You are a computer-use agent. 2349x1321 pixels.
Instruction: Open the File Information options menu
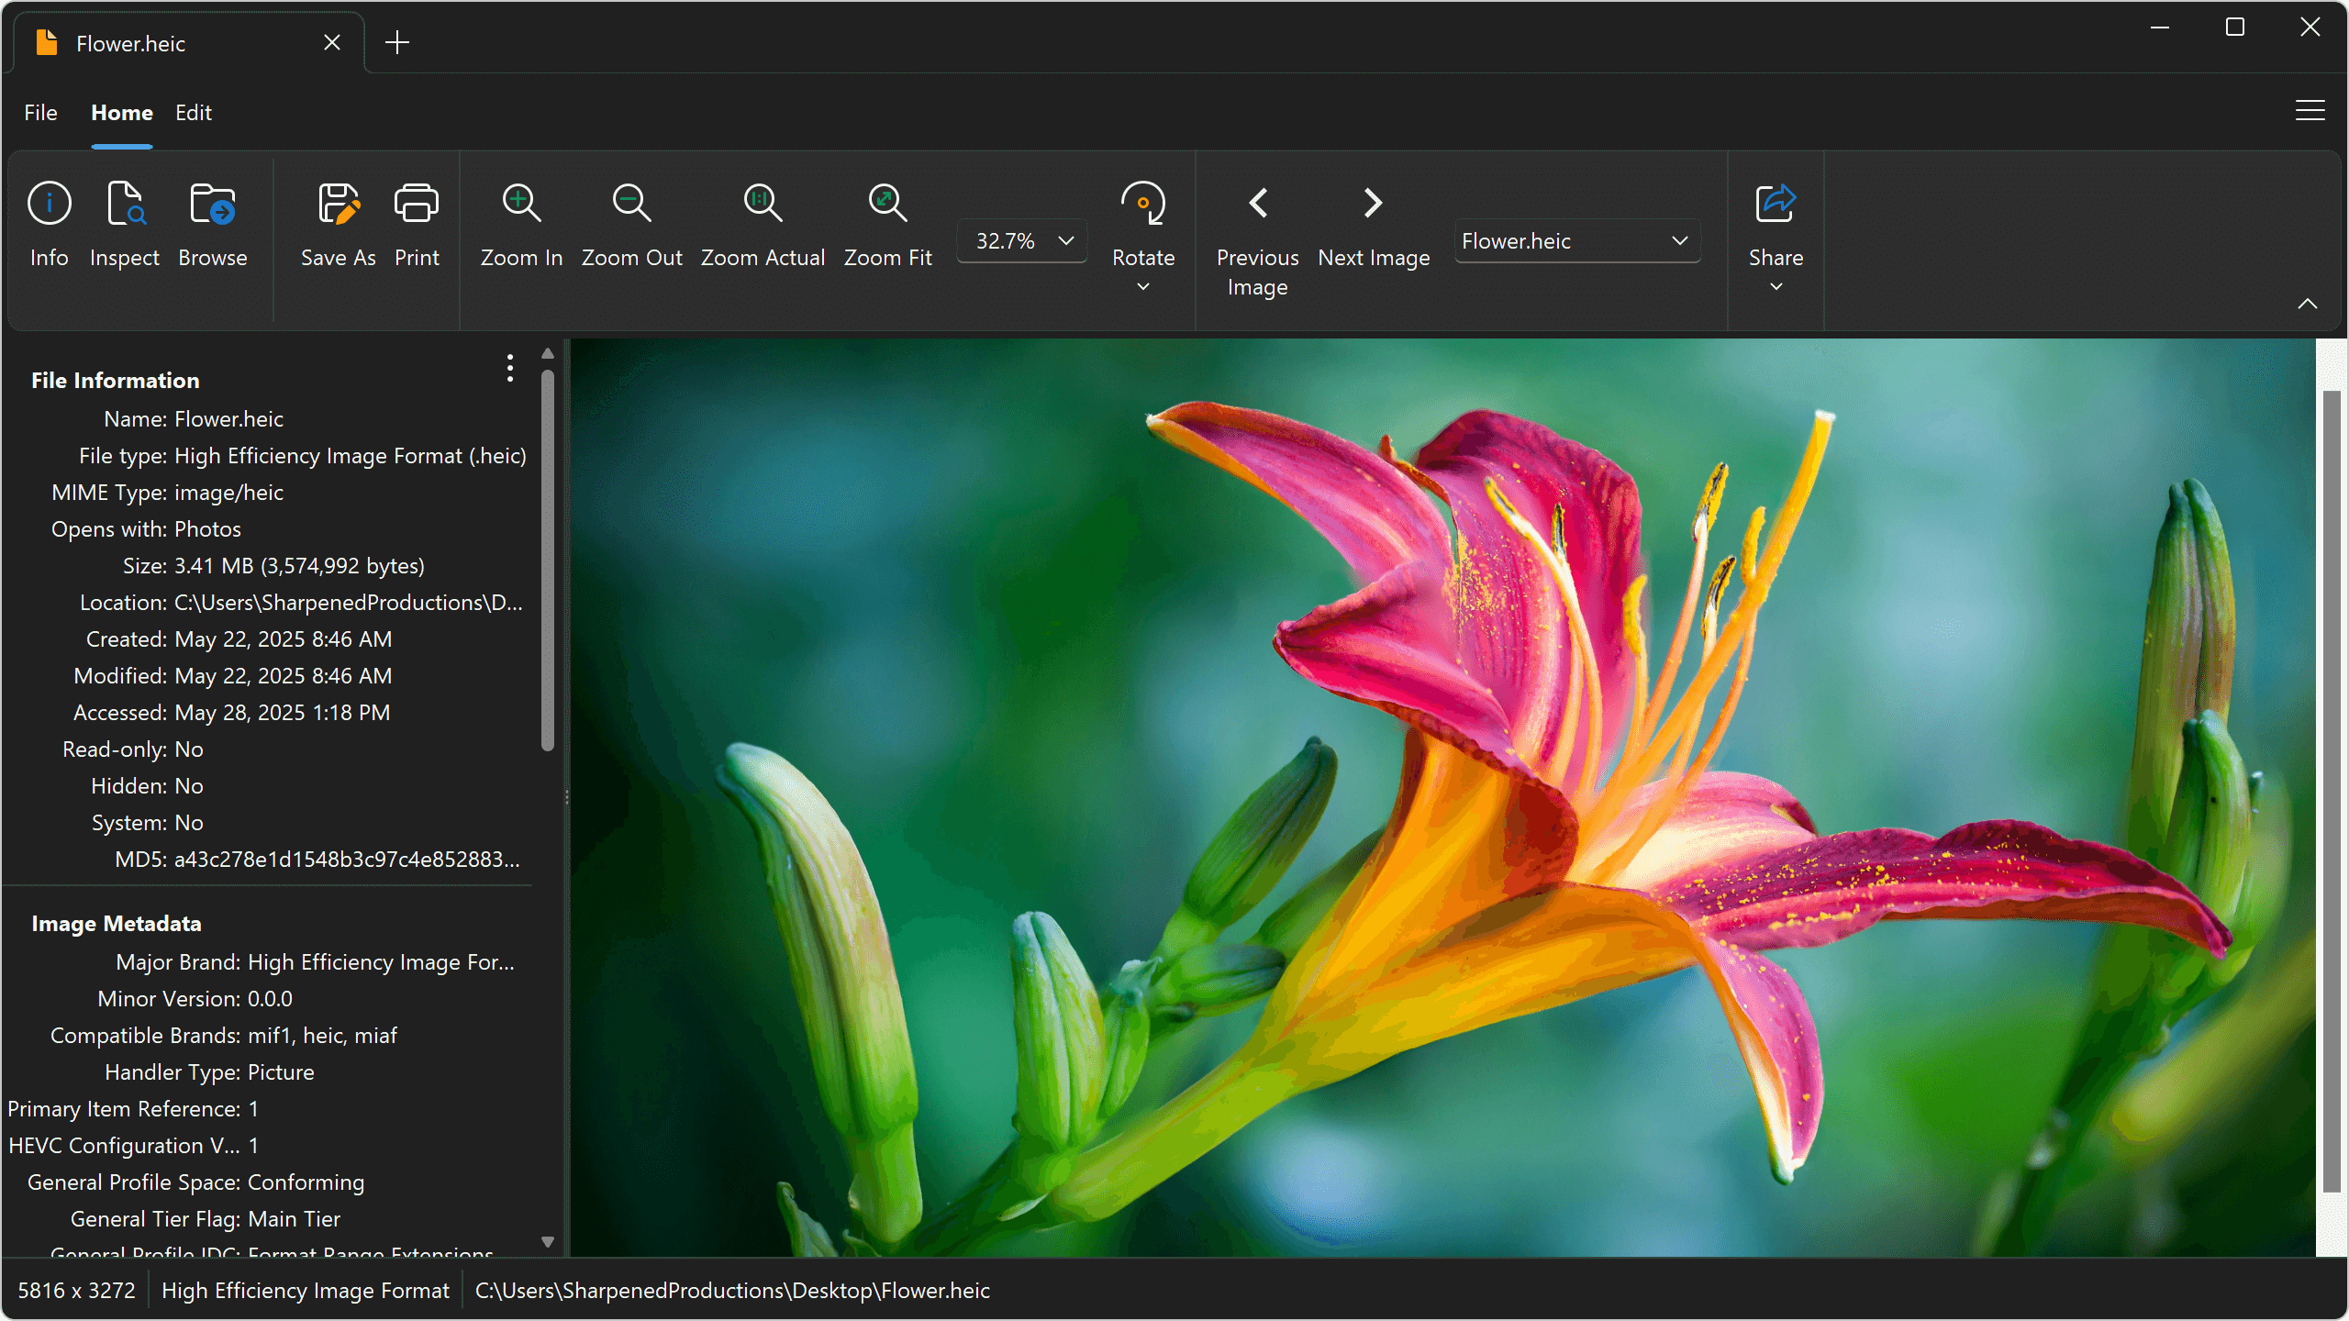click(x=510, y=368)
